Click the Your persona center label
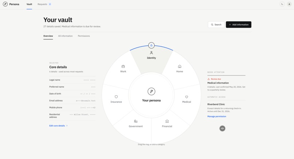This screenshot has width=294, height=159. click(x=151, y=100)
